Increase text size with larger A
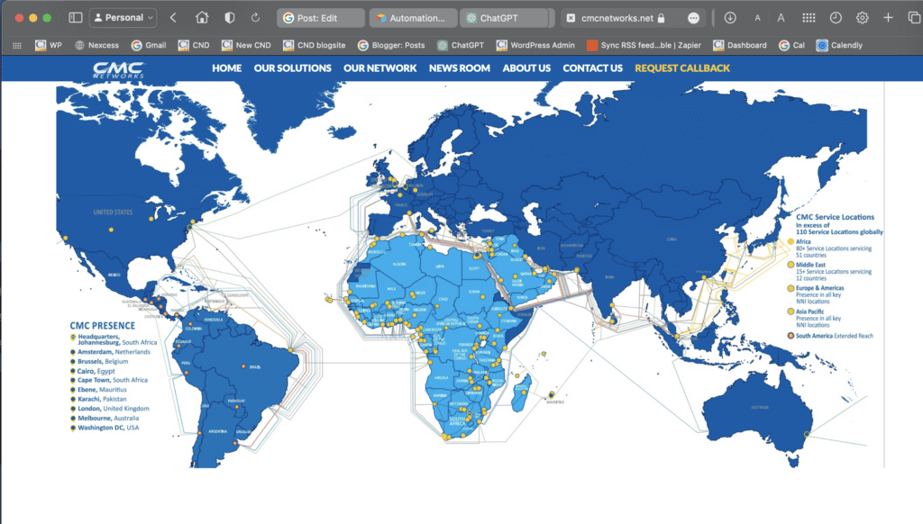 (781, 18)
